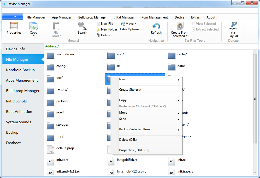Switch to the Build.prop Manager tab

(x=92, y=17)
